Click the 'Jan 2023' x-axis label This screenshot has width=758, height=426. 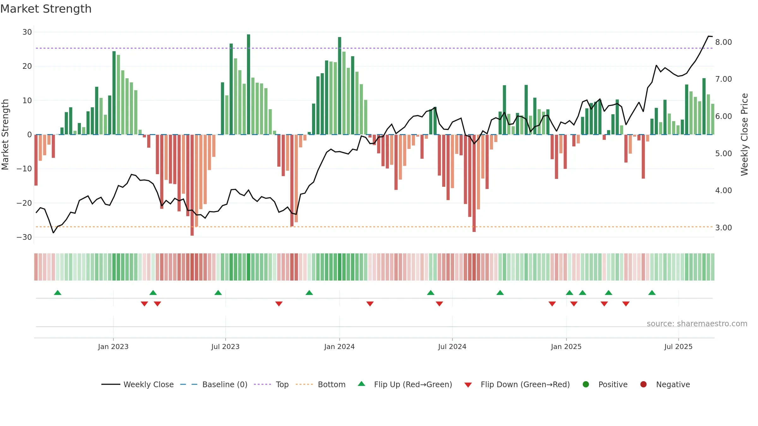(113, 347)
